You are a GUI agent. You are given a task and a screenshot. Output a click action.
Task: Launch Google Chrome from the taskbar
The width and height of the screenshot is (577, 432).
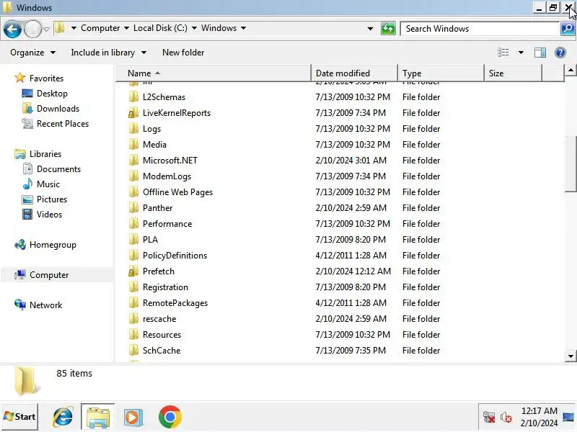click(169, 417)
